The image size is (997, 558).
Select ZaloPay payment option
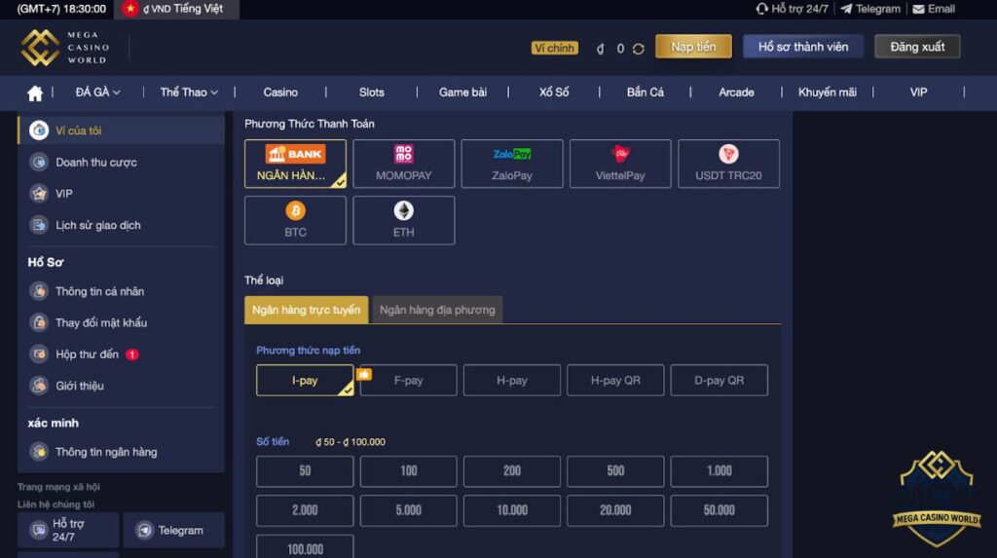point(512,164)
